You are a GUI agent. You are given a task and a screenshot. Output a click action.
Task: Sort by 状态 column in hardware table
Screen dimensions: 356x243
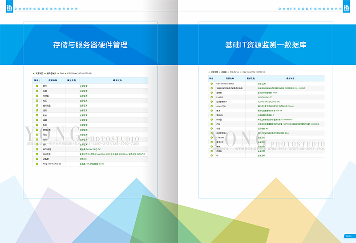pyautogui.click(x=37, y=80)
